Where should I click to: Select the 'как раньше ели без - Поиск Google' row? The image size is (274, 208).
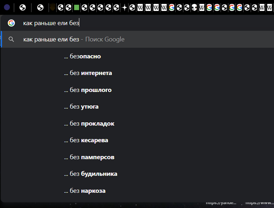click(74, 39)
